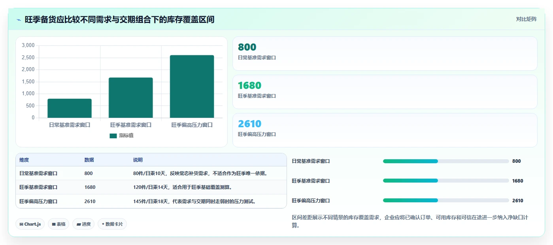Click the 旺季基准需求窗口 chart bar
The image size is (553, 245).
click(131, 98)
